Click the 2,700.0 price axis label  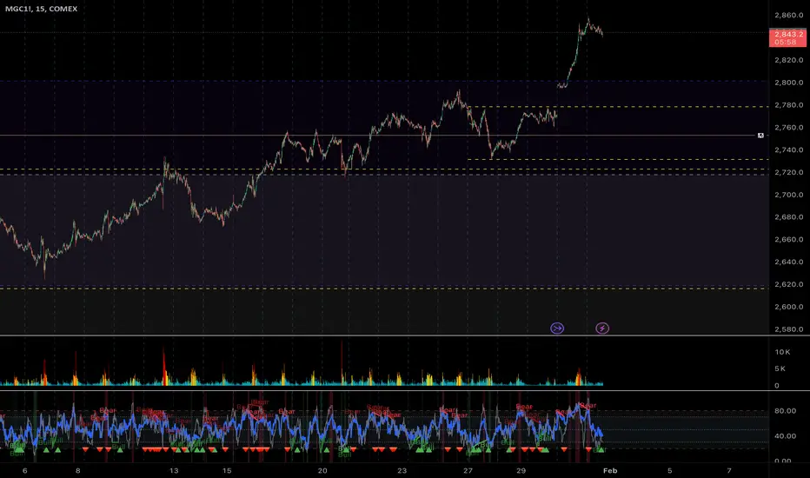coord(789,195)
